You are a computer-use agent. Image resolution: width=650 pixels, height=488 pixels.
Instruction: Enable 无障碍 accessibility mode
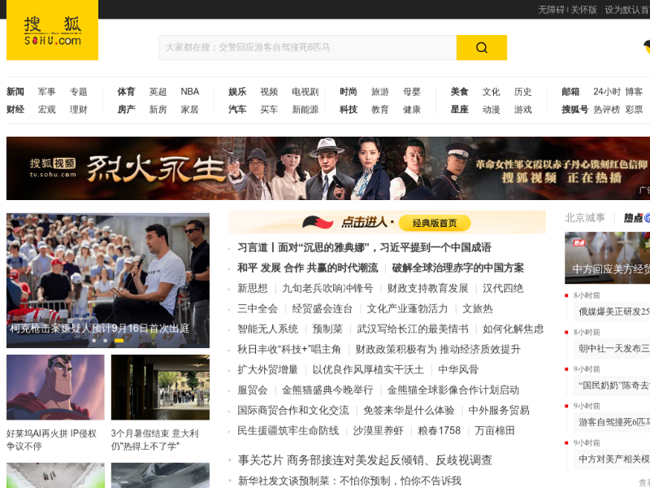click(551, 10)
